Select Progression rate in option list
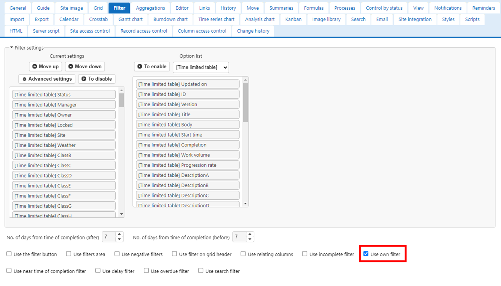 coord(188,165)
